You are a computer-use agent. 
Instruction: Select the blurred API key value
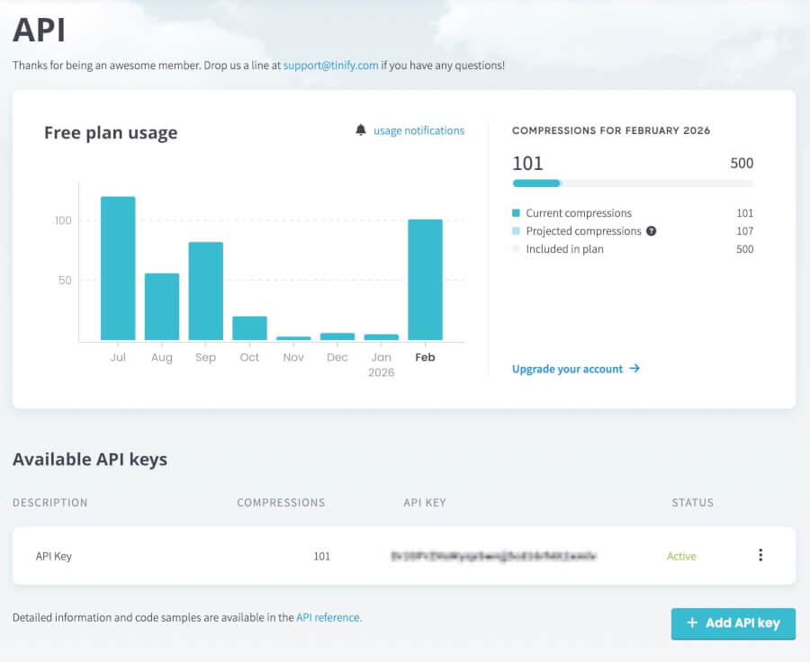[x=493, y=556]
